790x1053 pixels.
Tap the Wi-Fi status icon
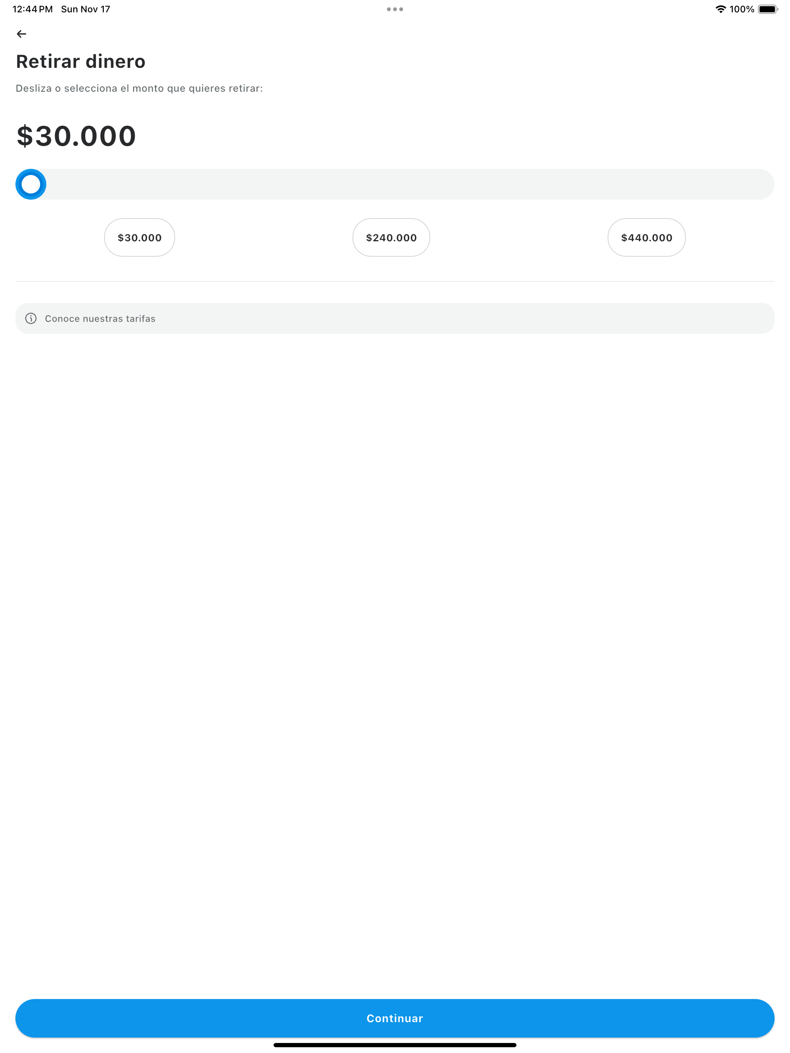[x=721, y=9]
